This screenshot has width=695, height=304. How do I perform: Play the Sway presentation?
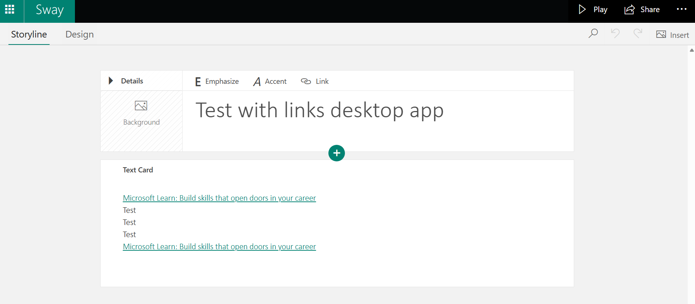click(x=593, y=10)
